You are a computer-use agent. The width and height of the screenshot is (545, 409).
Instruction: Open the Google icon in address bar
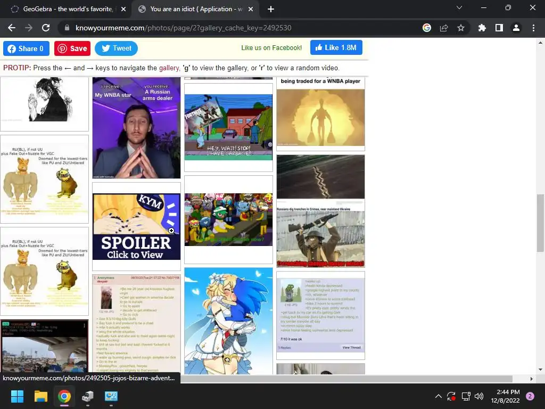coord(427,28)
